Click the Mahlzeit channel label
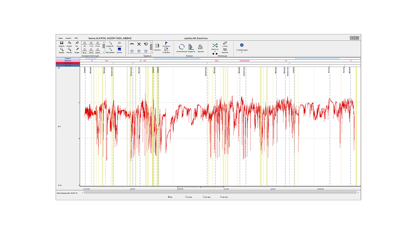This screenshot has height=234, width=417. [68, 61]
